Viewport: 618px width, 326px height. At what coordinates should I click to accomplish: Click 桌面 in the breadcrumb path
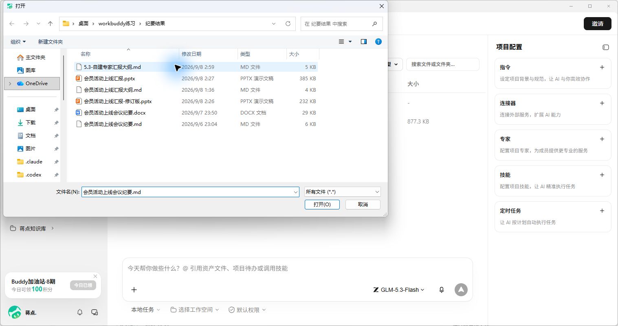[x=84, y=24]
